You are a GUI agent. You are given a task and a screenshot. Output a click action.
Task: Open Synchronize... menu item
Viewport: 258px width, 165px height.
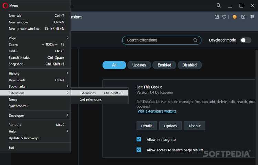[35, 106]
